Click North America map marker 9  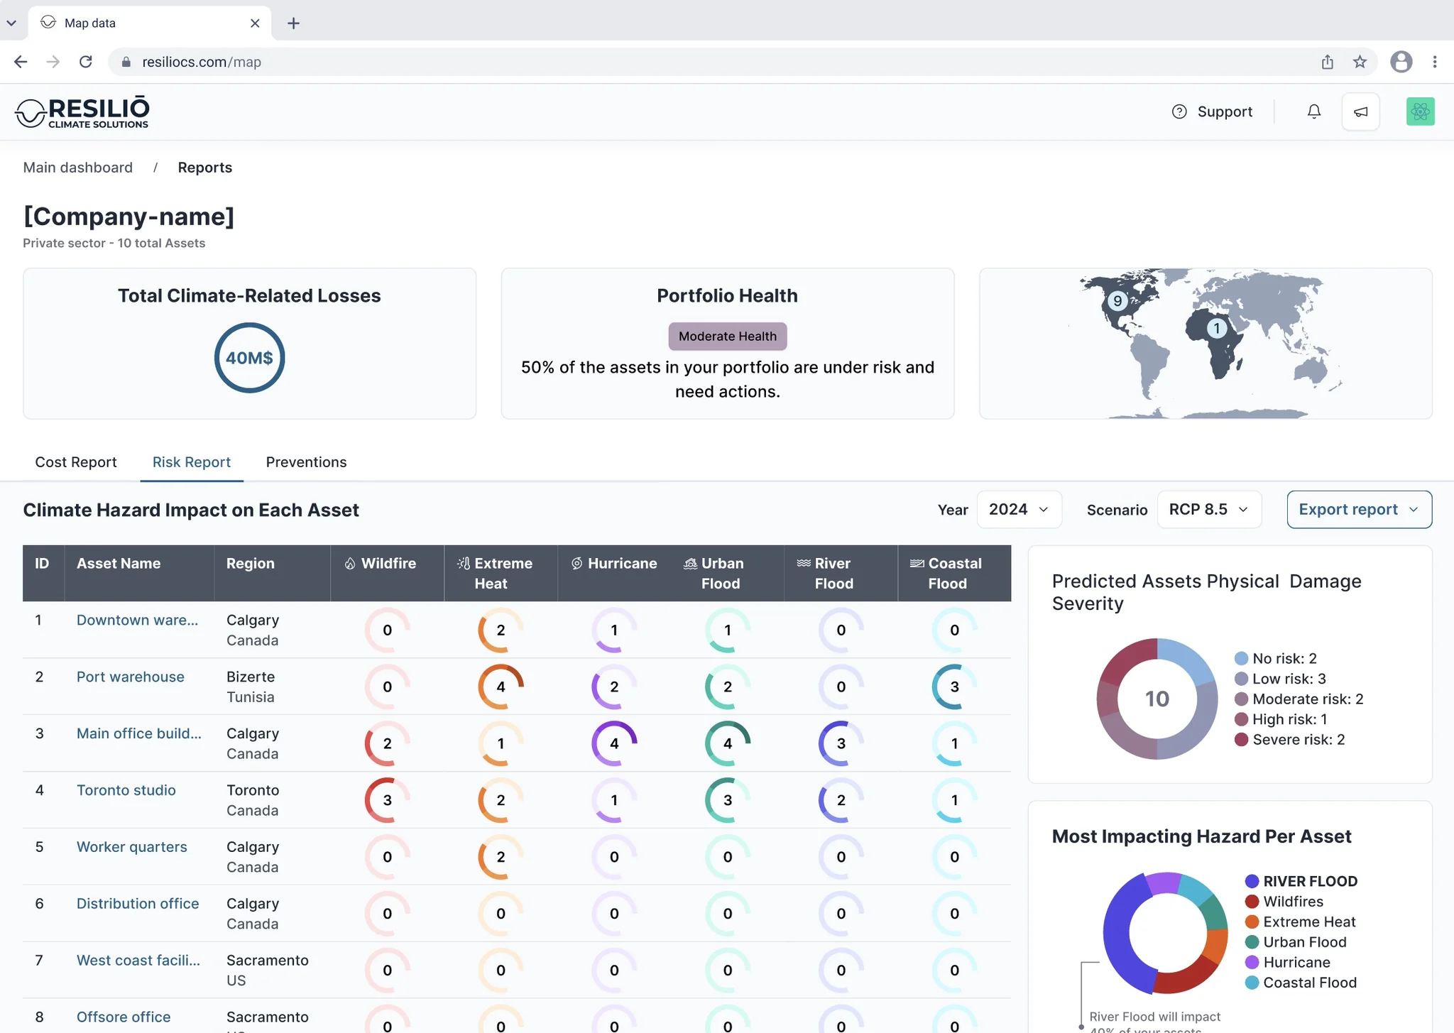click(1117, 300)
